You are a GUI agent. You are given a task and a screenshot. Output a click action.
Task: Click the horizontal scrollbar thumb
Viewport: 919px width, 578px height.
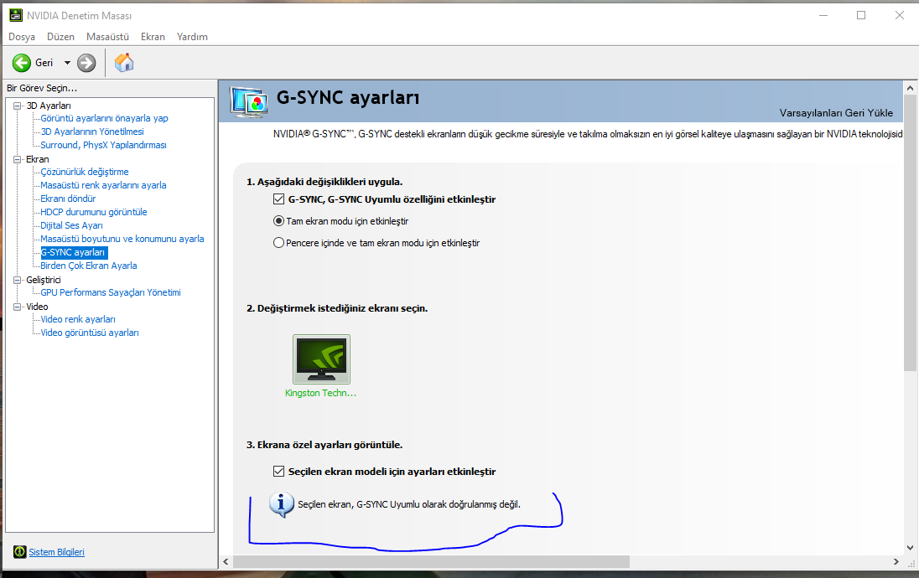click(431, 561)
